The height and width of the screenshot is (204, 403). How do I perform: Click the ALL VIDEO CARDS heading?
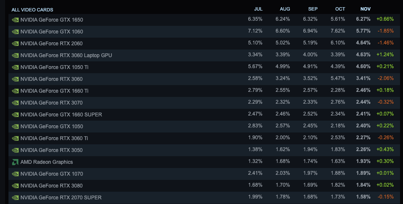coord(32,9)
